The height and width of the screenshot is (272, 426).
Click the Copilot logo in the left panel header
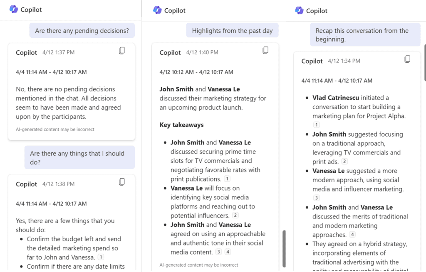(x=14, y=9)
